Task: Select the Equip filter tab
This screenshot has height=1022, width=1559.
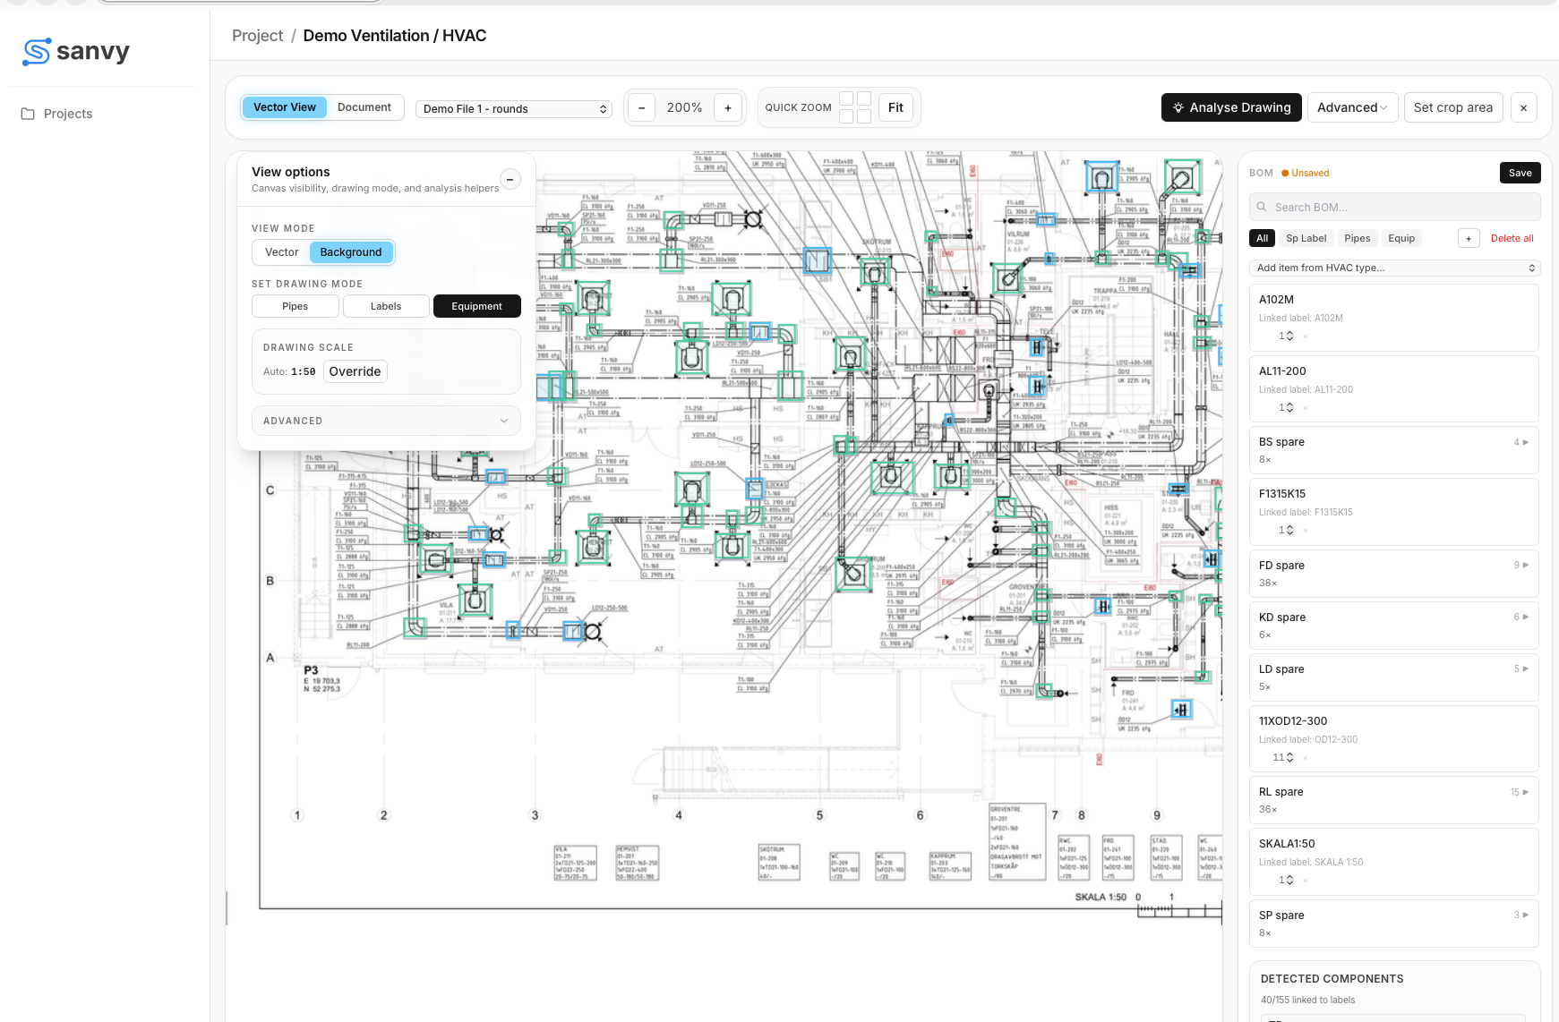Action: (1401, 238)
